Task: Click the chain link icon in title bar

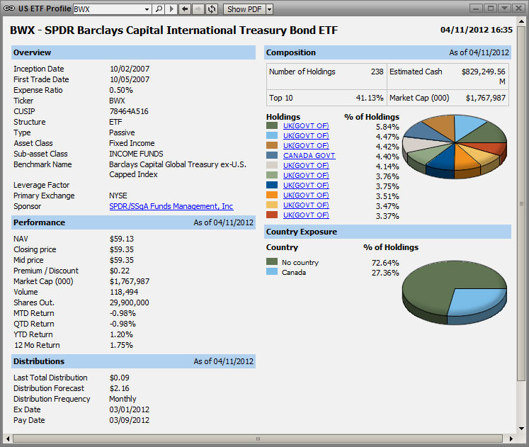Action: (8, 9)
